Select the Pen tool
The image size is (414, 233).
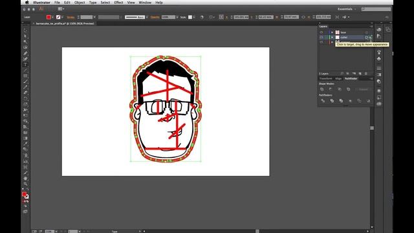[25, 53]
